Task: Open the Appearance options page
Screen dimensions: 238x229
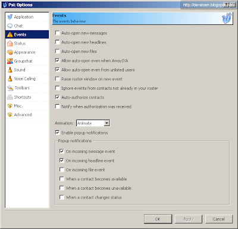Action: pos(27,52)
